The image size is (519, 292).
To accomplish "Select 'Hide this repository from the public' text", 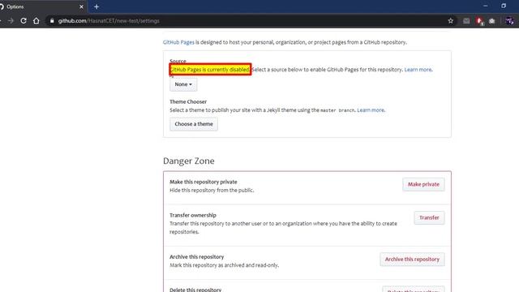I will 212,191.
